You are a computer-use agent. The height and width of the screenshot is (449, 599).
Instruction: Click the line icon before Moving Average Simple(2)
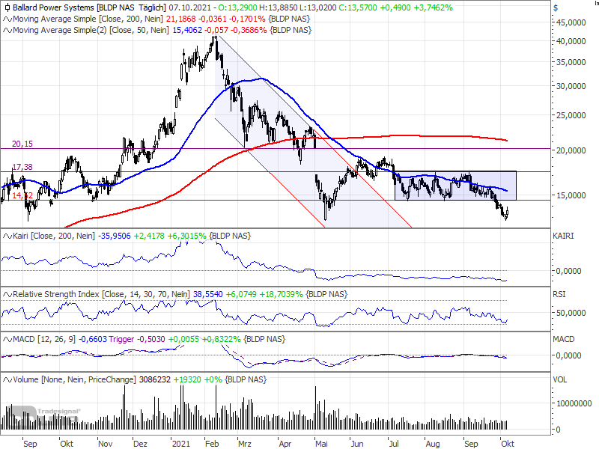tap(7, 30)
